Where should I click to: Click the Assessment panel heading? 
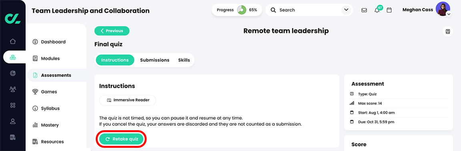tap(368, 84)
